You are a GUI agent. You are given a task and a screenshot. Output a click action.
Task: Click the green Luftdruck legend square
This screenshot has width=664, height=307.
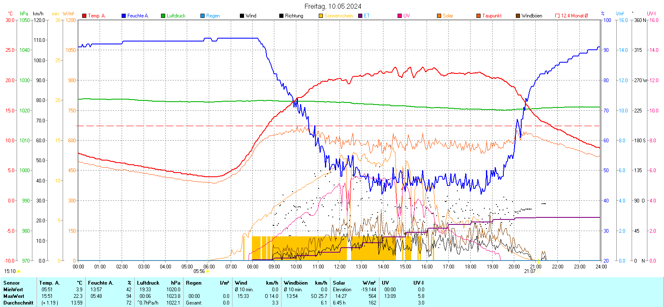point(163,16)
